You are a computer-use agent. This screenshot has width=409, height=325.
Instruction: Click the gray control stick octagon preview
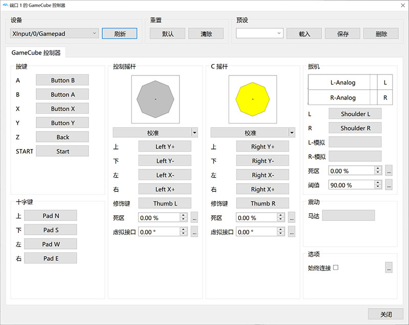[x=155, y=99]
